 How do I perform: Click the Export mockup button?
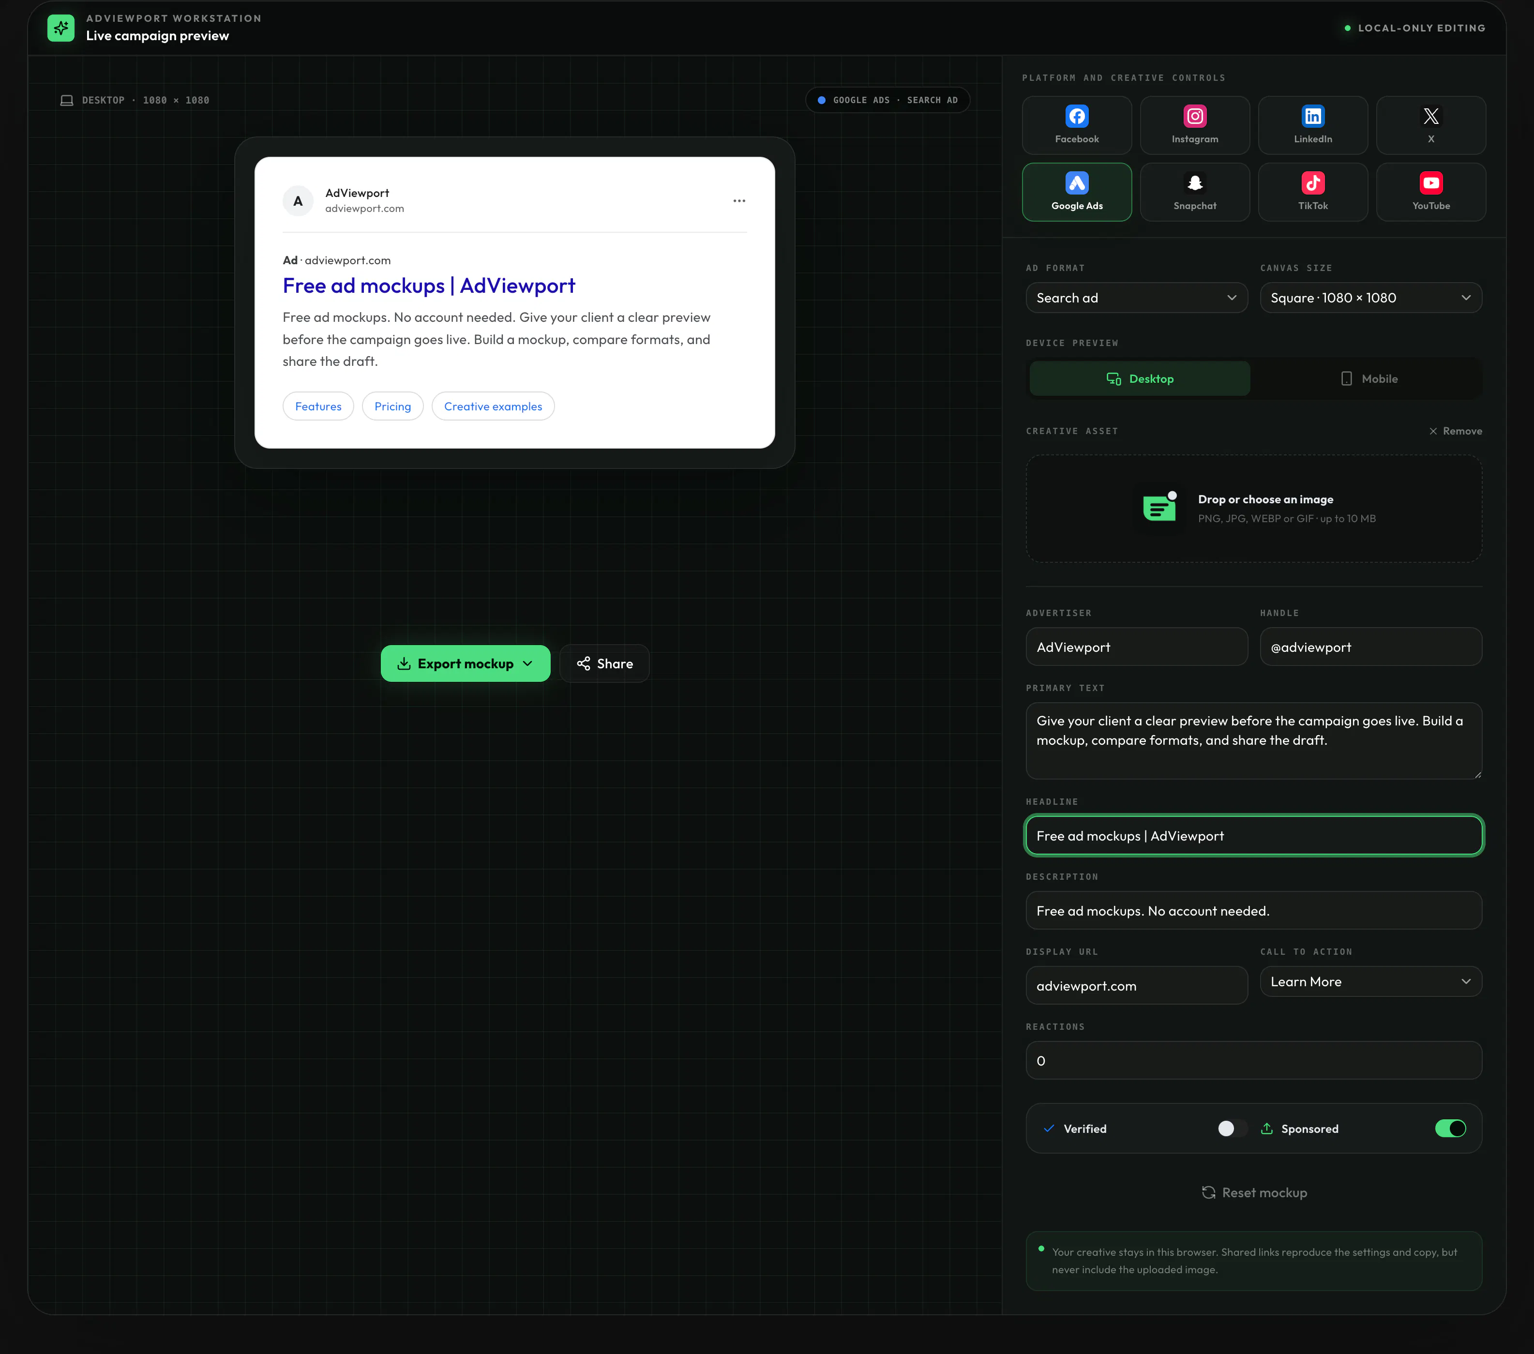tap(466, 663)
